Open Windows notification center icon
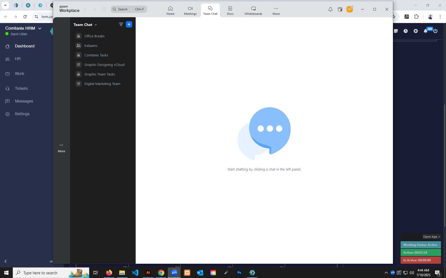This screenshot has width=446, height=278. tap(438, 273)
